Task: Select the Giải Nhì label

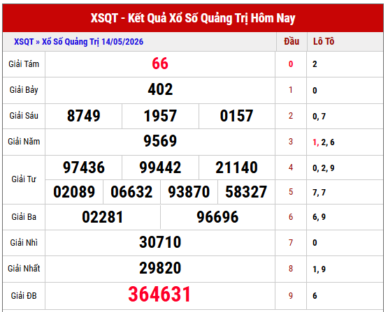Action: tap(24, 243)
